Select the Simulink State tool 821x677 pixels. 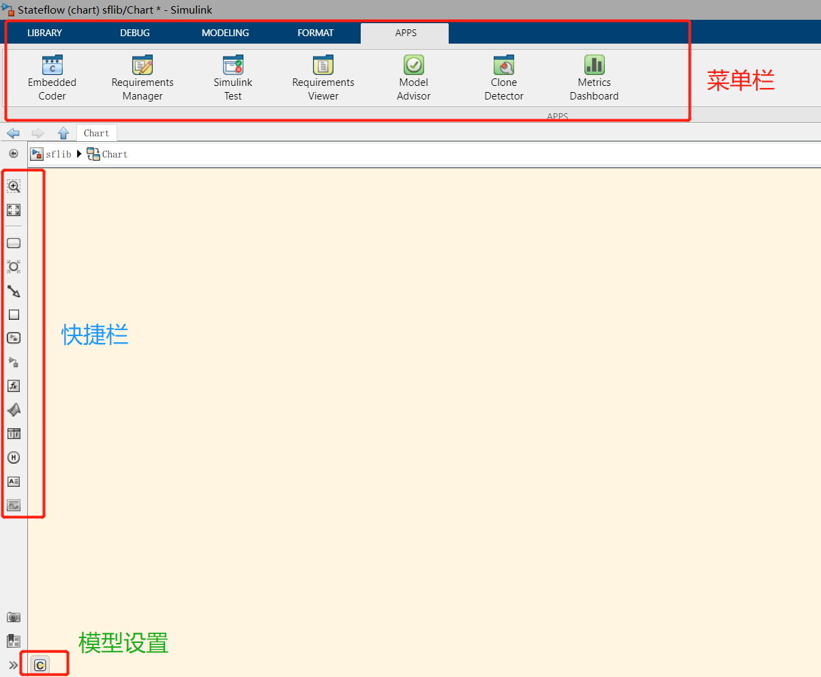click(14, 338)
